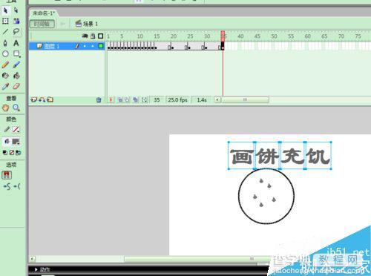Activate the Zoom magnifier tool
The width and height of the screenshot is (371, 276).
(x=16, y=108)
